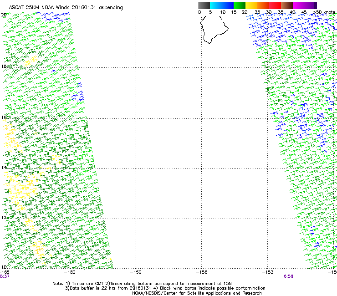Click the longitude label "-162"
Screen dimensions: 337x296
pos(70,272)
